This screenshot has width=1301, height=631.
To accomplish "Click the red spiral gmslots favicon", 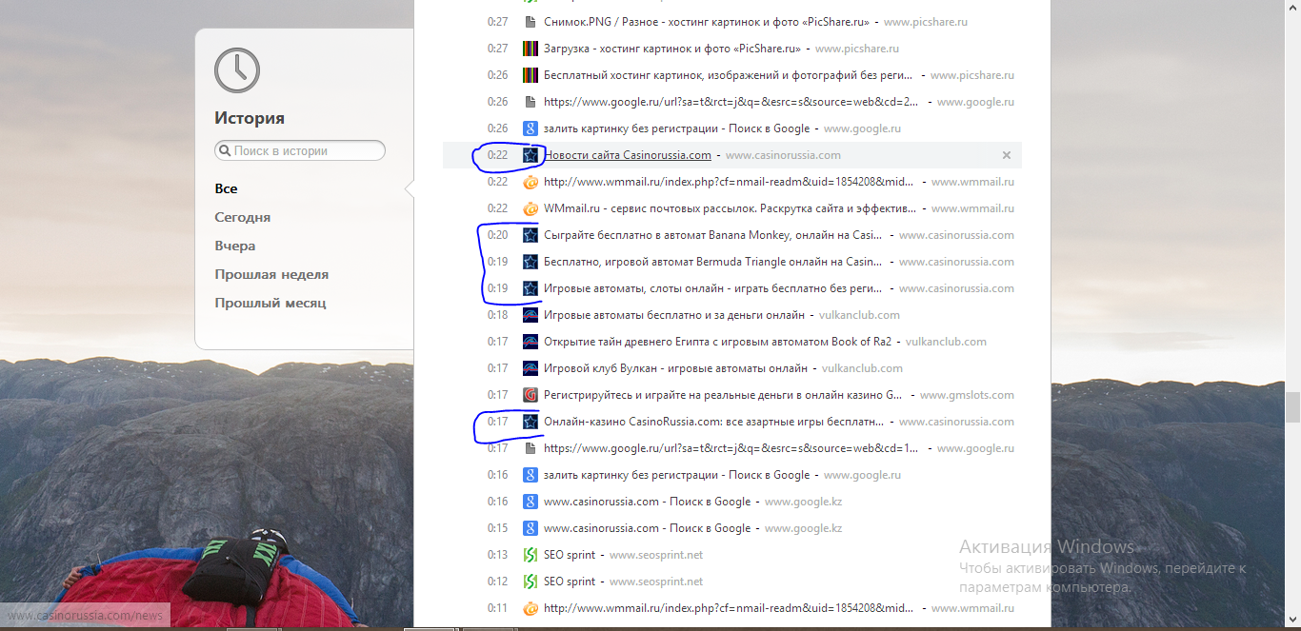I will point(530,395).
